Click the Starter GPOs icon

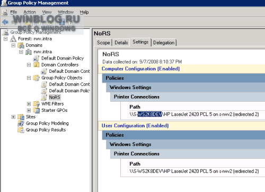tap(37, 110)
